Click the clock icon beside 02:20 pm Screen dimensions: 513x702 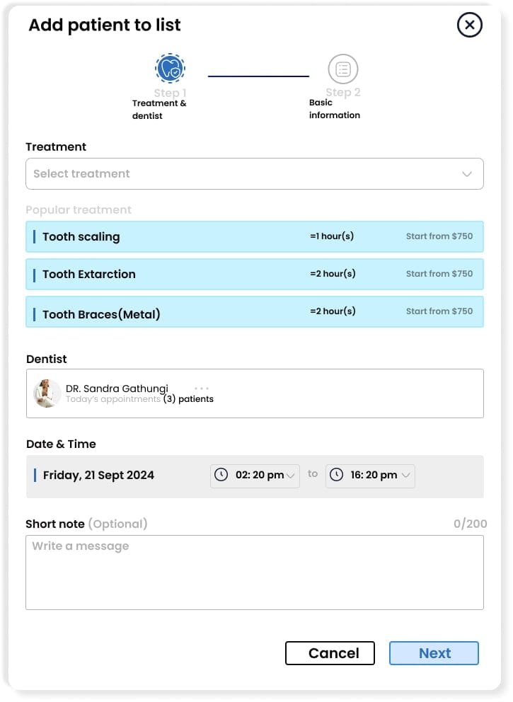click(221, 475)
